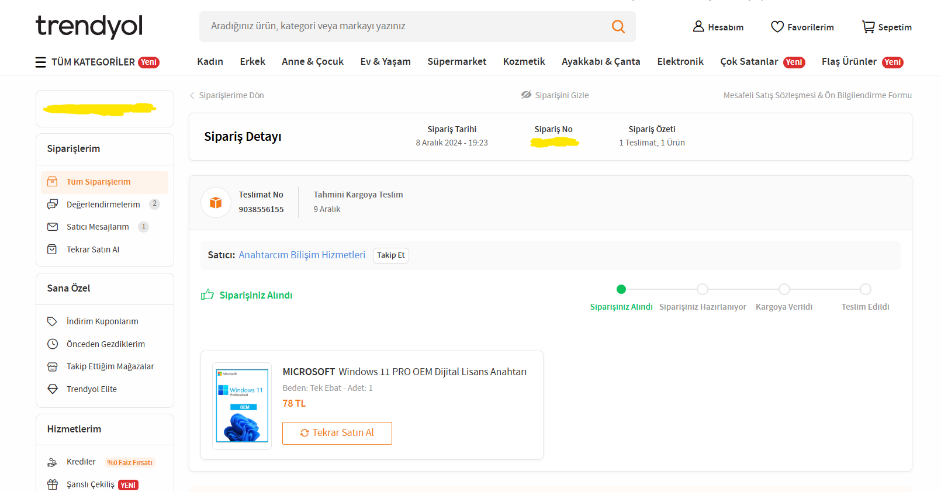Open the Trendyol Elite sidebar link
The width and height of the screenshot is (941, 492).
point(92,389)
